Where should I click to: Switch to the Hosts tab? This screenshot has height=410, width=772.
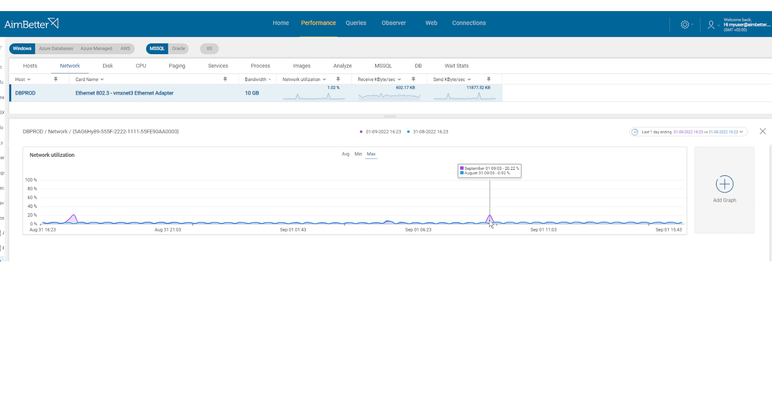[30, 66]
